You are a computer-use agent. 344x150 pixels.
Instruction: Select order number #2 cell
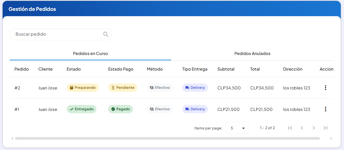17,88
